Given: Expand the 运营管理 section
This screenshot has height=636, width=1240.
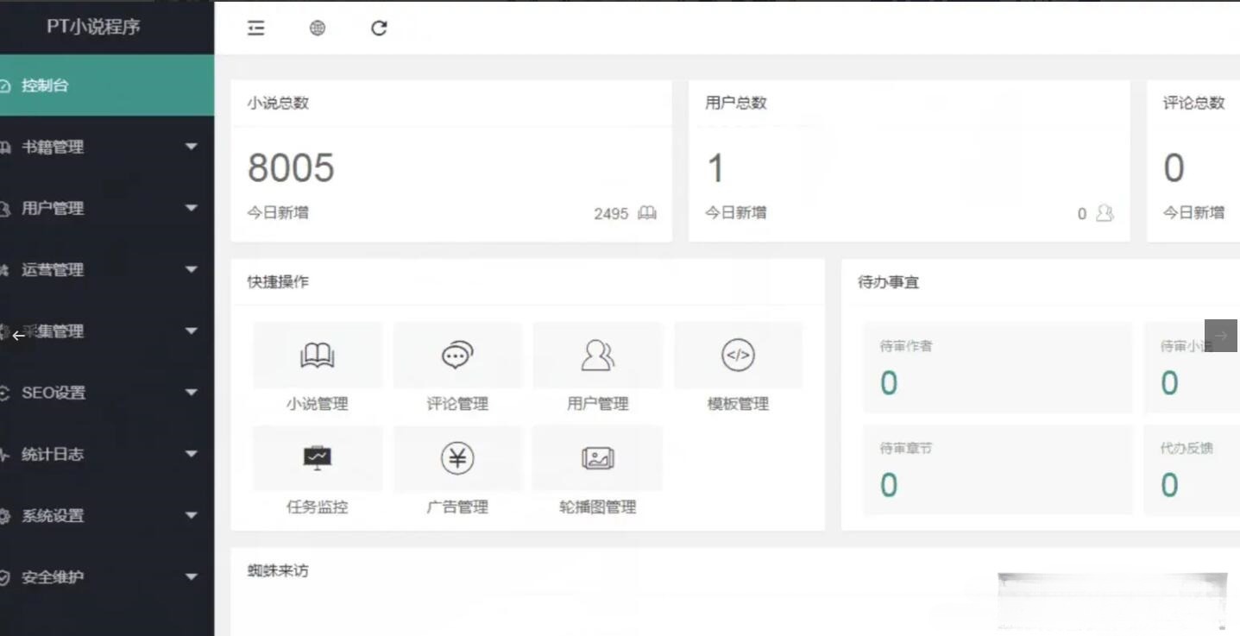Looking at the screenshot, I should [107, 269].
